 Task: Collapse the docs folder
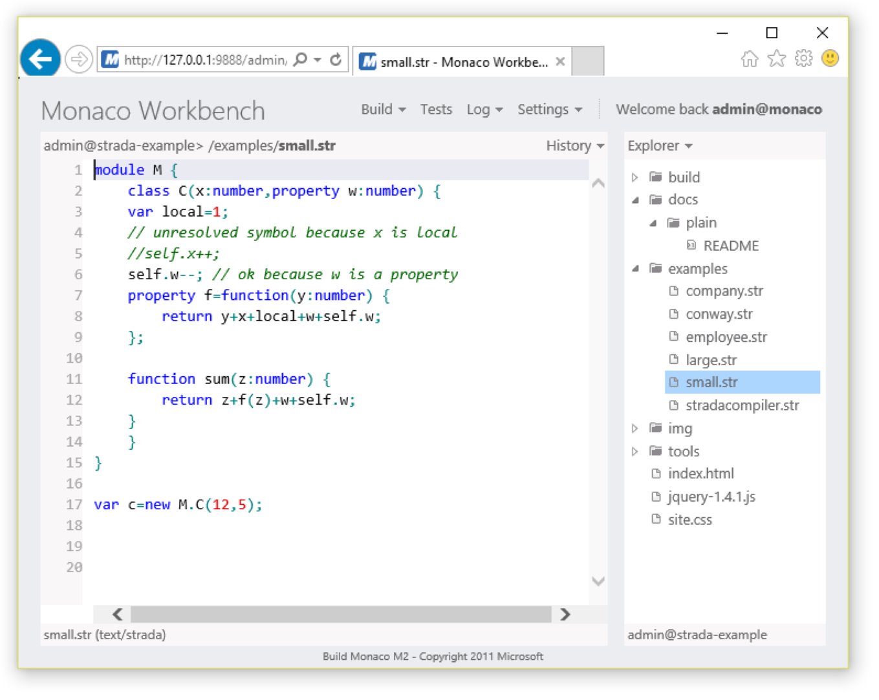(x=635, y=200)
